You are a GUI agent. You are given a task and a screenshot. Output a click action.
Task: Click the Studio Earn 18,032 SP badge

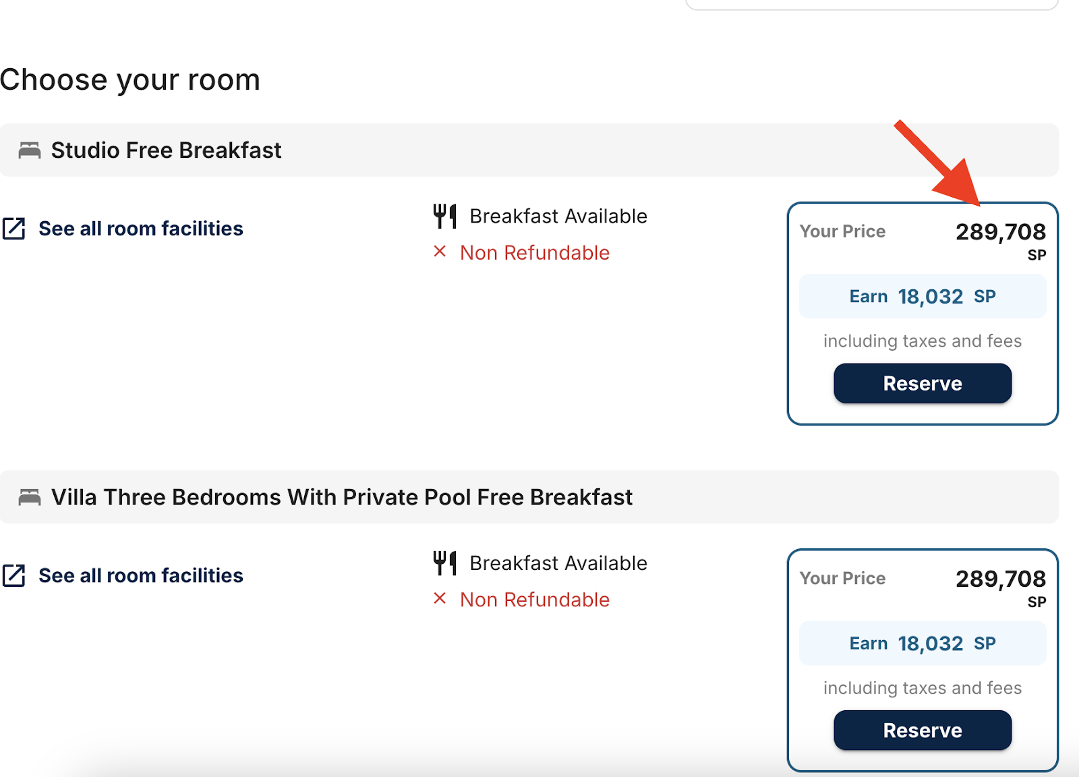923,296
